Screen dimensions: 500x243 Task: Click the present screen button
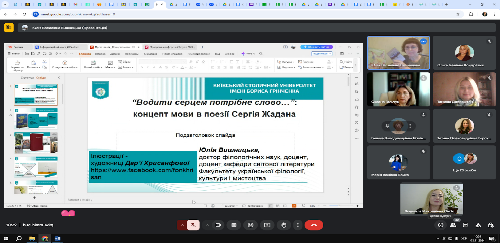[267, 225]
